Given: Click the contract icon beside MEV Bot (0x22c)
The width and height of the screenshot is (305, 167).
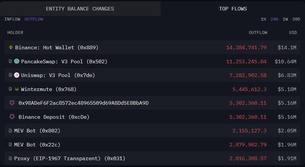Looking at the screenshot, I should pyautogui.click(x=10, y=144).
